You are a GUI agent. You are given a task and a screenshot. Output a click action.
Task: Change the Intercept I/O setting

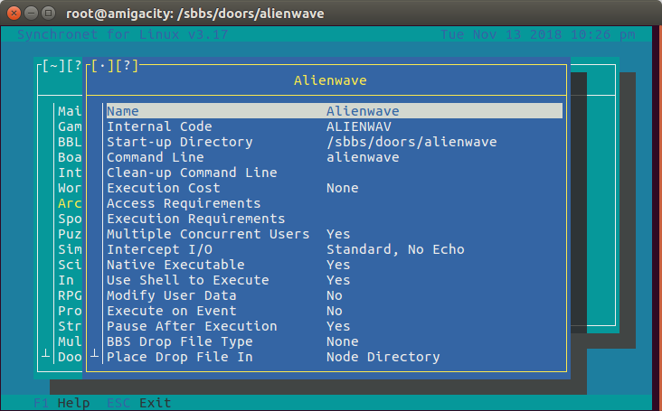335,249
